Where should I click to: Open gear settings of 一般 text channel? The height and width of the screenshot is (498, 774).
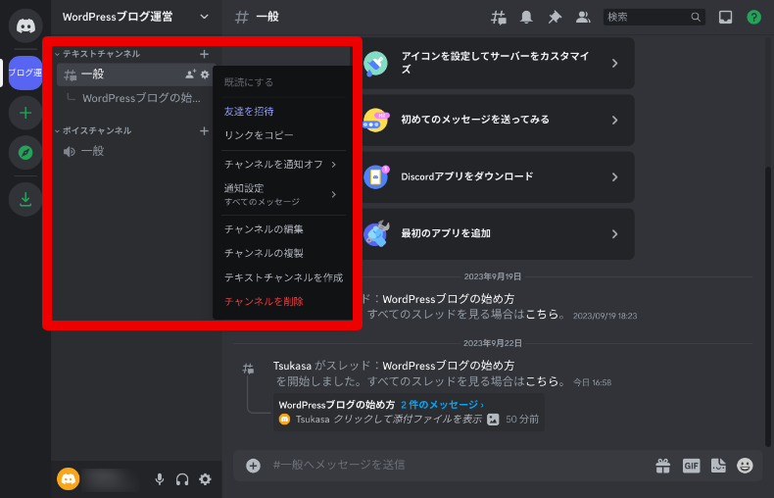click(205, 75)
